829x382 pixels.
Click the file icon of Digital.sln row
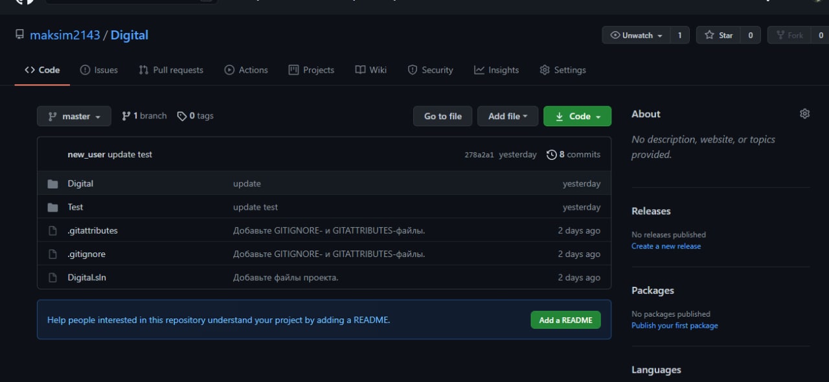(x=53, y=277)
